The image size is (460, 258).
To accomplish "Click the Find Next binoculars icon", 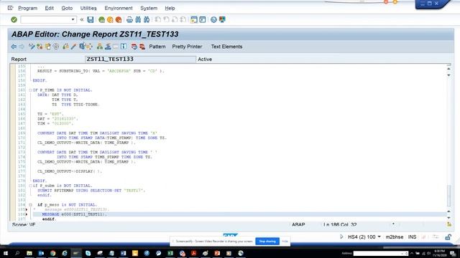I will click(x=147, y=19).
